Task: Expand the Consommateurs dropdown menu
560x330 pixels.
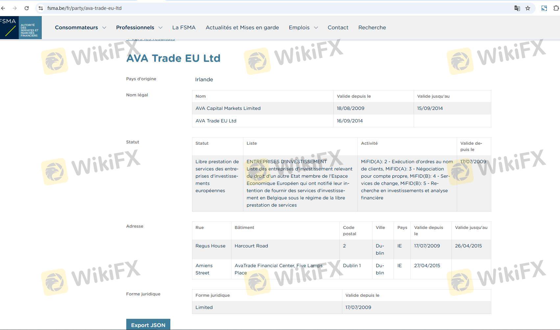Action: pyautogui.click(x=80, y=28)
